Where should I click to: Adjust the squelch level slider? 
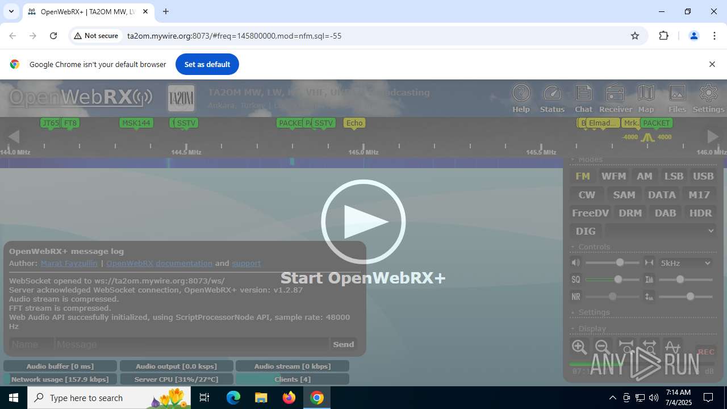612,279
